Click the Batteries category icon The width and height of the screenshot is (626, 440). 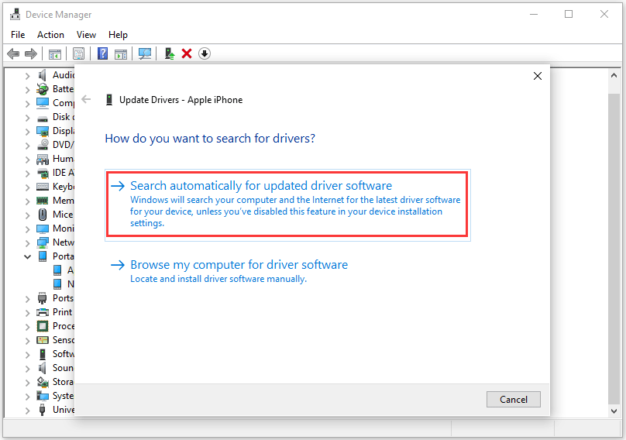tap(43, 88)
